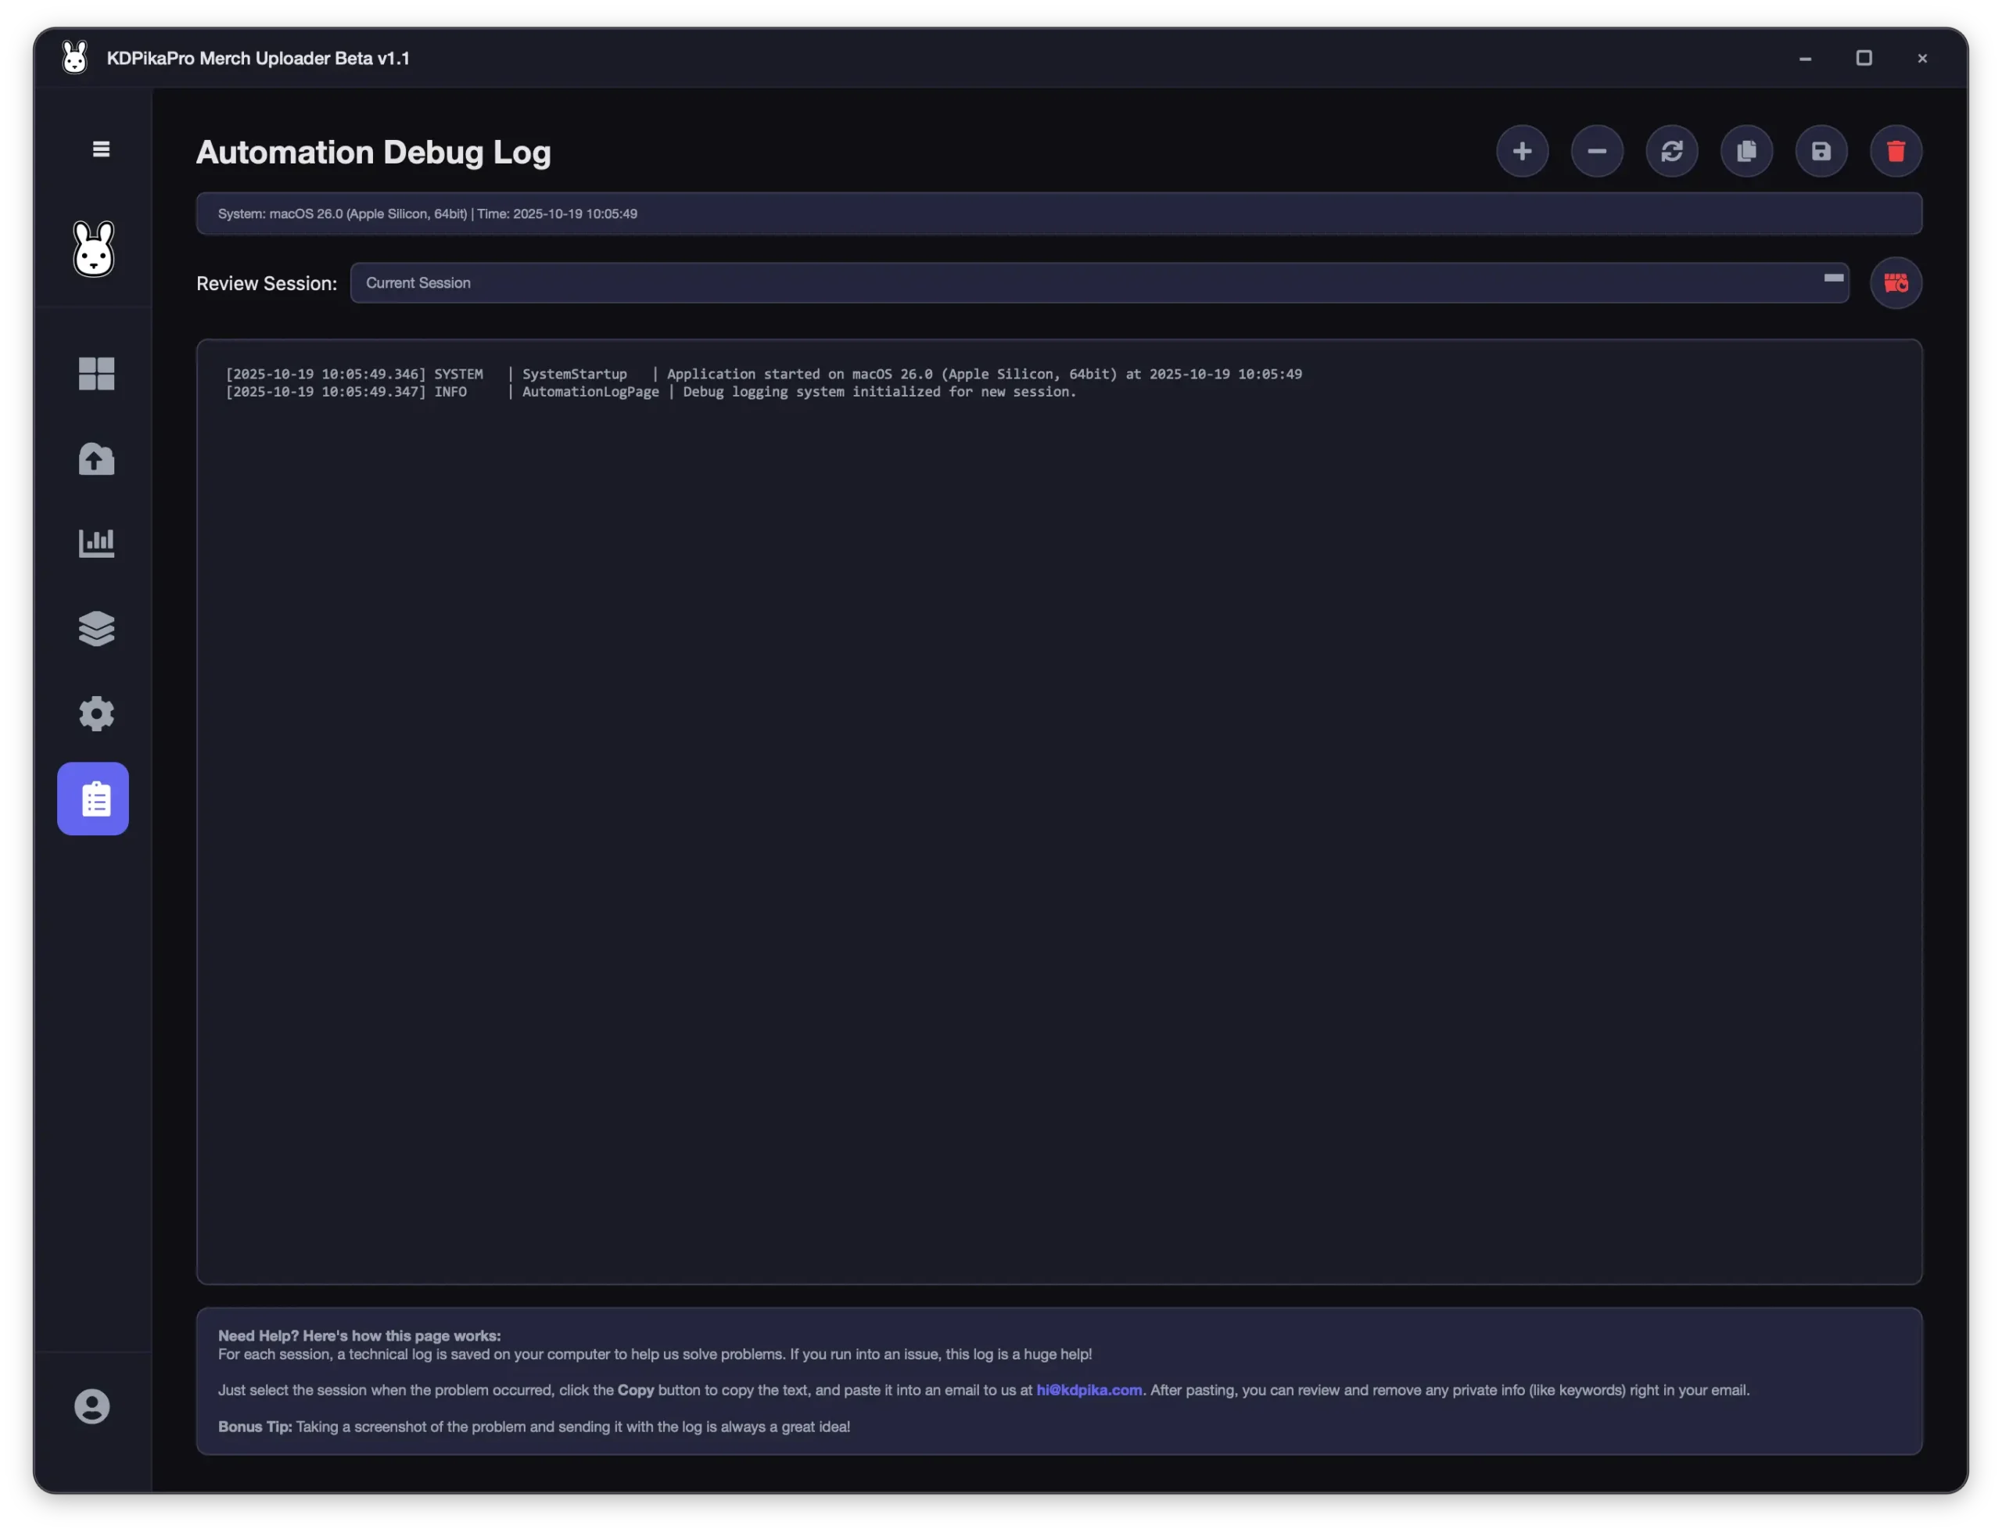Click inside the debug log text area

coord(1059,812)
